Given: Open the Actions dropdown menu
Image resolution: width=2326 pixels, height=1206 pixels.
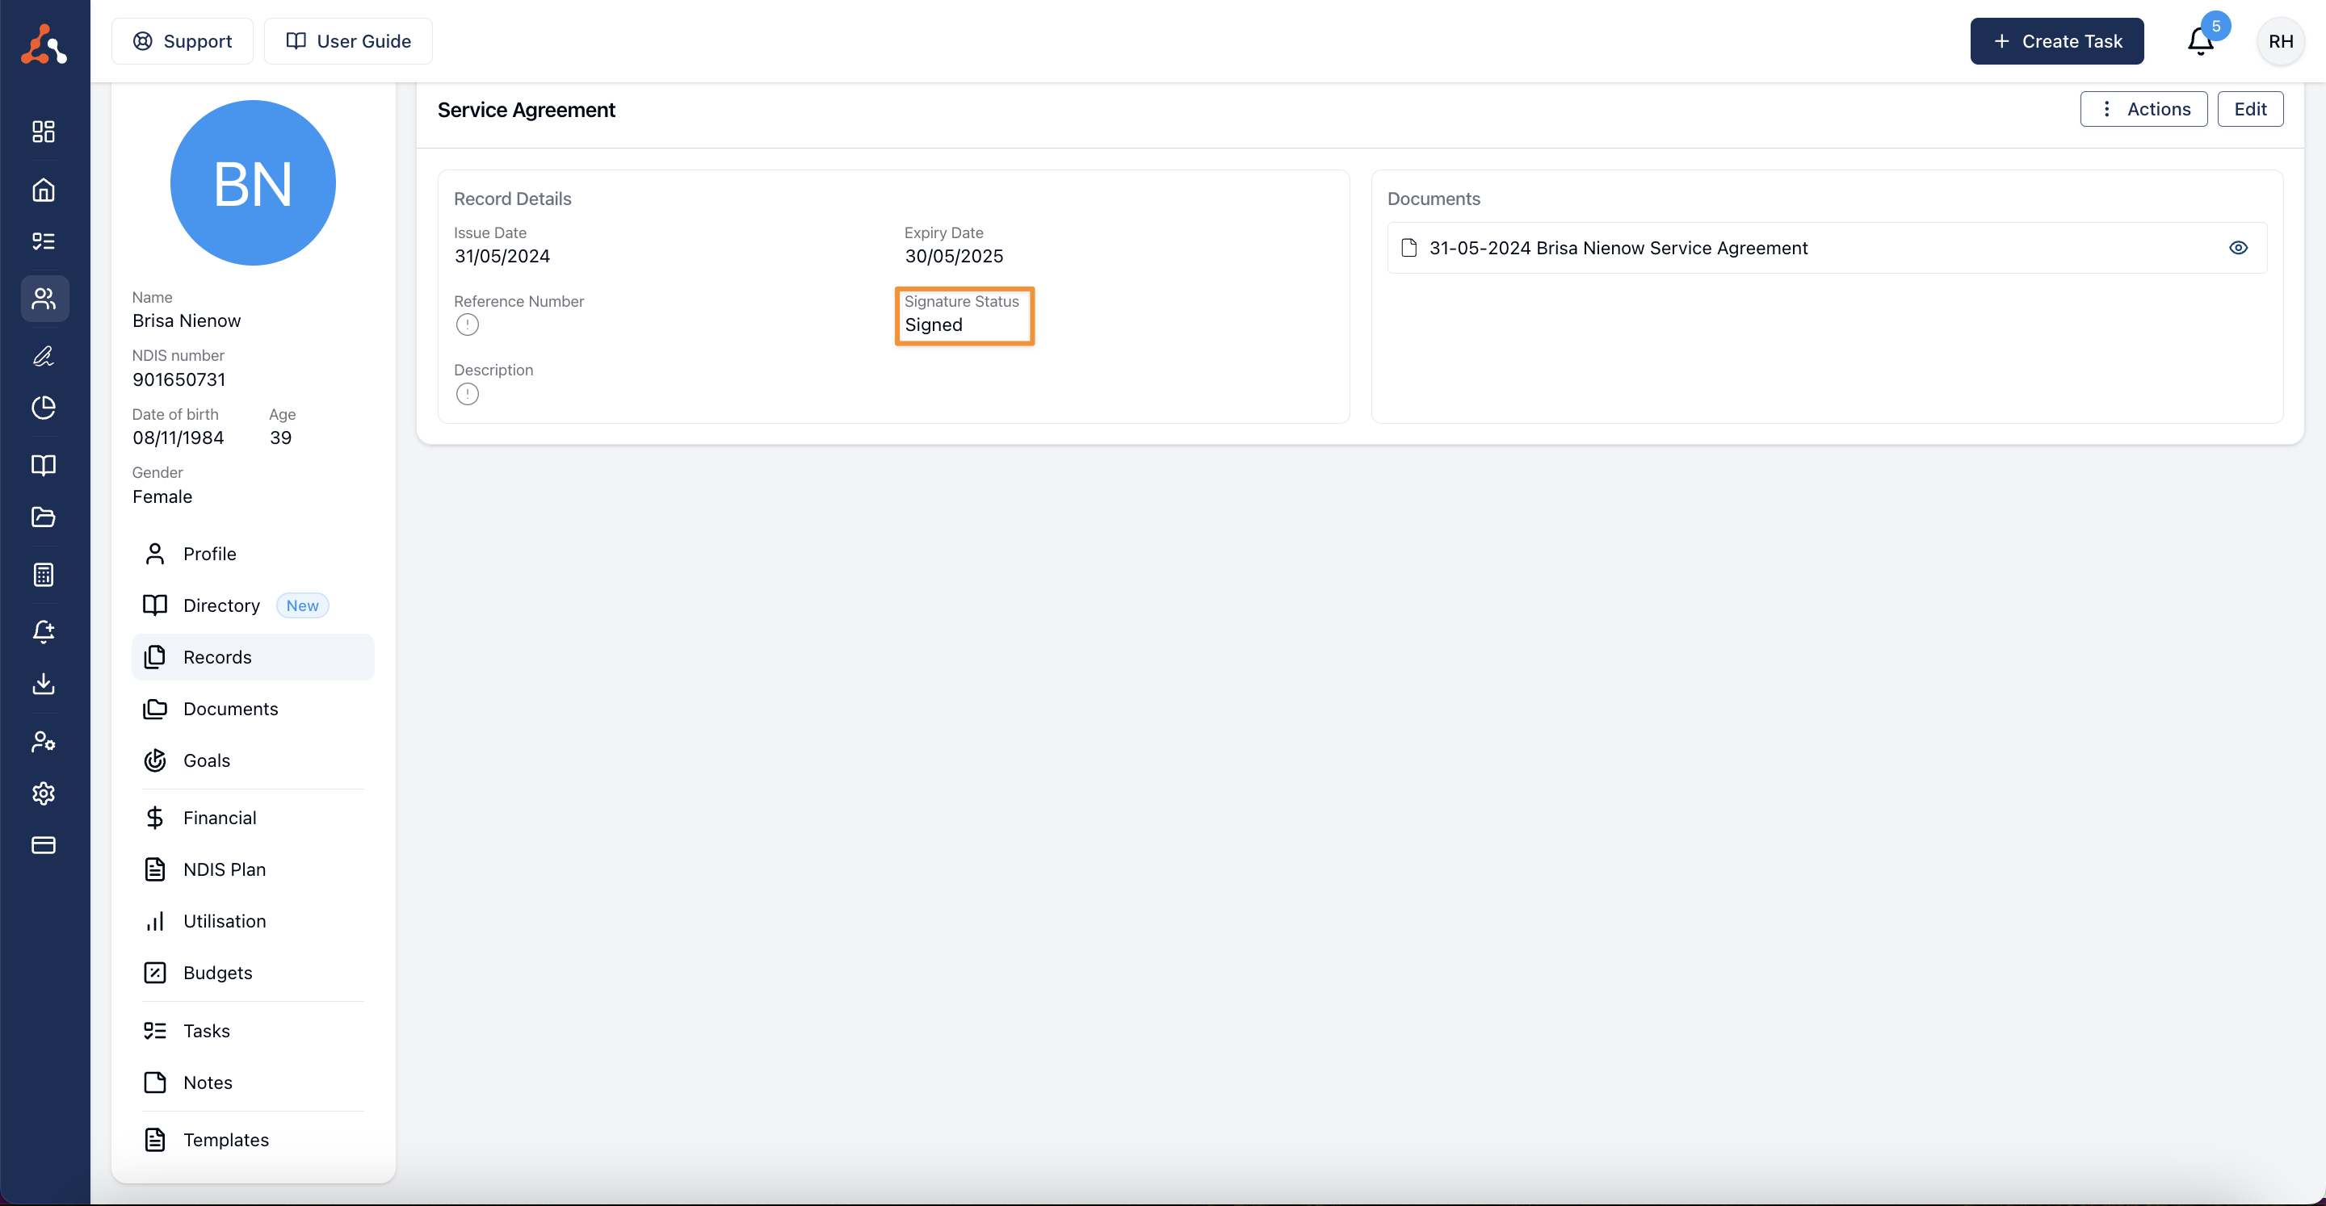Looking at the screenshot, I should [x=2143, y=109].
